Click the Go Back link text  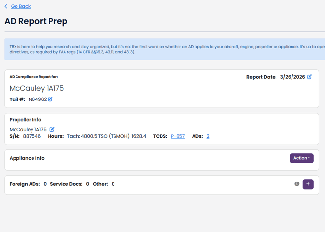[21, 6]
